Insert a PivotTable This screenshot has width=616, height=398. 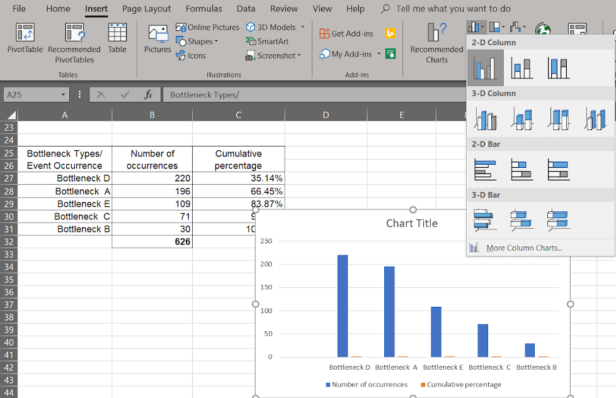25,39
